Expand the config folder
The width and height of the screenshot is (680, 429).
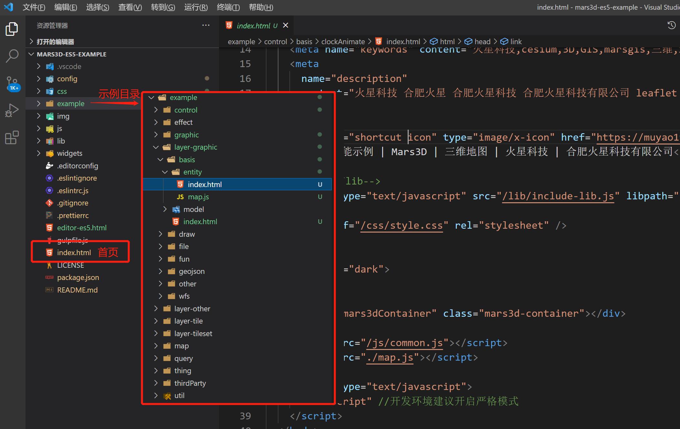(x=39, y=79)
